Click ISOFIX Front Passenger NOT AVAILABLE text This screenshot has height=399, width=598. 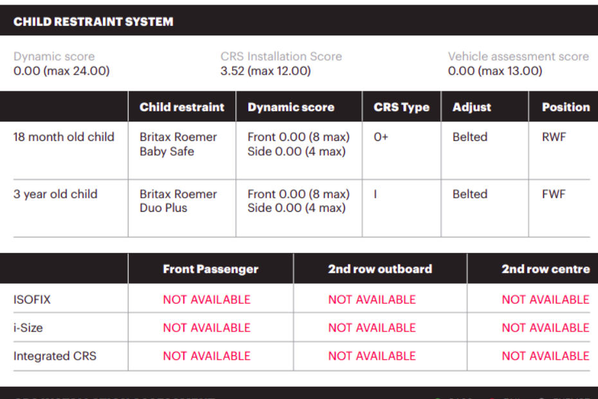point(206,299)
